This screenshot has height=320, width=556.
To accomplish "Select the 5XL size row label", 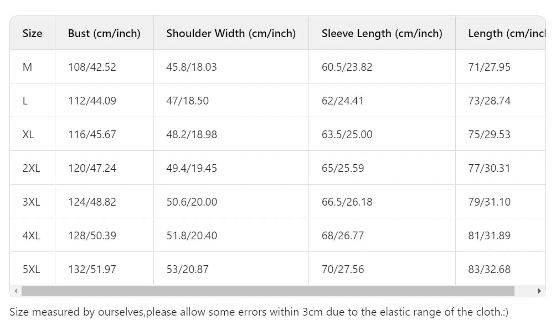I will (x=31, y=269).
